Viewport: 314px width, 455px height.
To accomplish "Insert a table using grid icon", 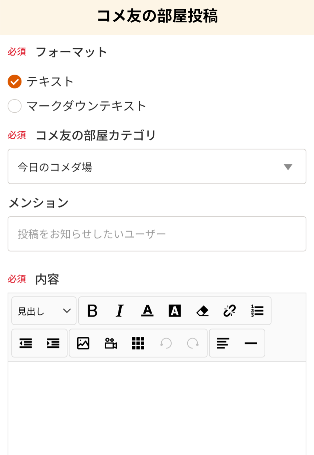I will point(138,343).
